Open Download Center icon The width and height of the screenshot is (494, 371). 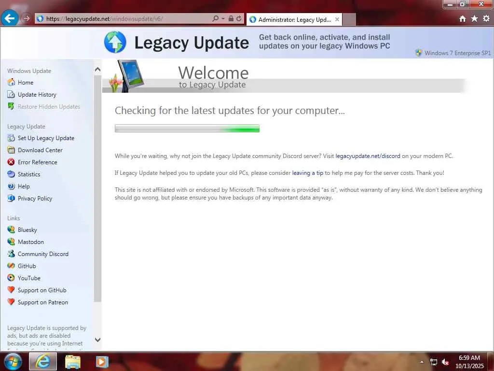click(11, 150)
